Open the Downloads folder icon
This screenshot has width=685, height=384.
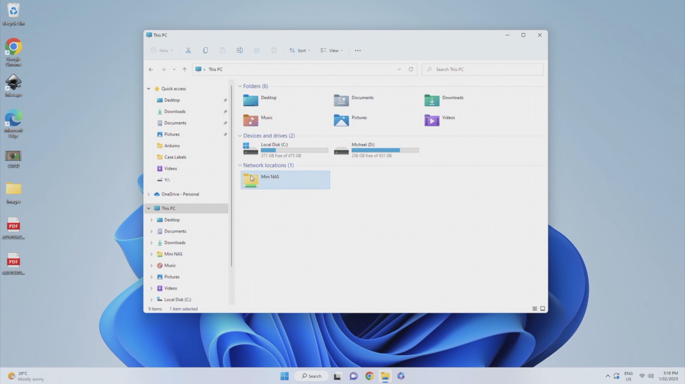(x=432, y=100)
